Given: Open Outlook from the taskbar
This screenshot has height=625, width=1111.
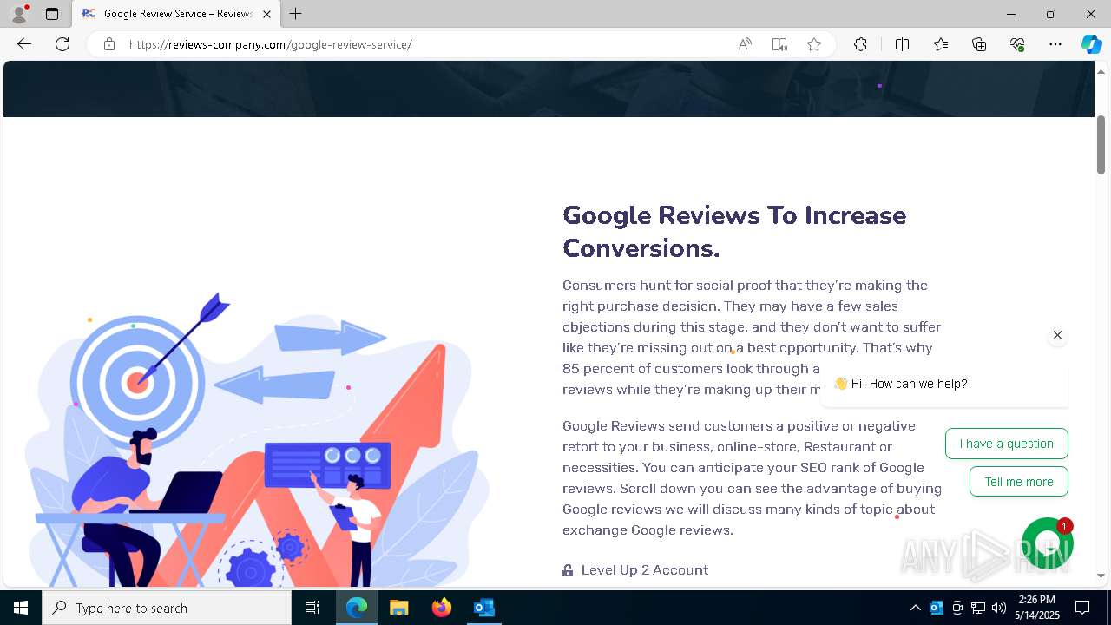Looking at the screenshot, I should click(x=484, y=608).
